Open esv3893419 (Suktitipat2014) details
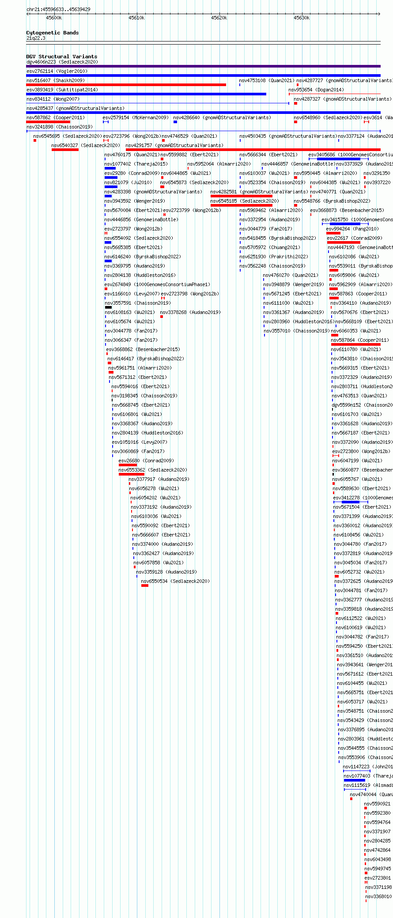Image resolution: width=393 pixels, height=918 pixels. 62,90
